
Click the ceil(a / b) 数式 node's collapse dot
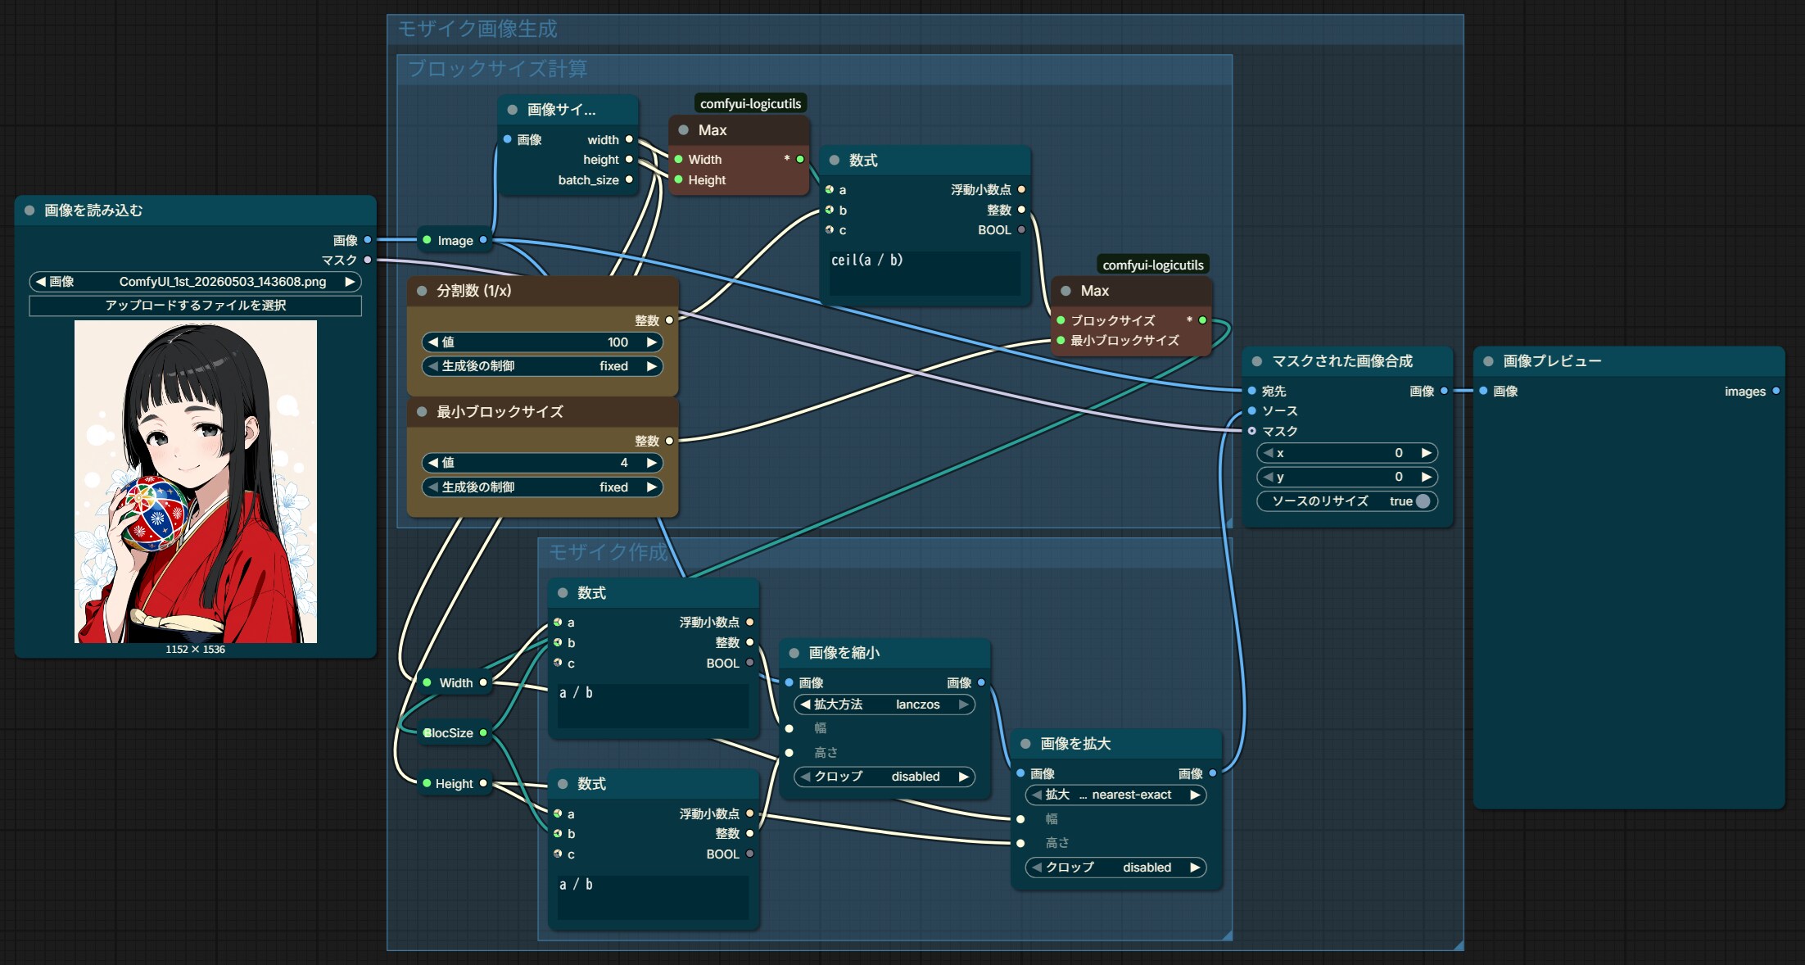point(835,161)
